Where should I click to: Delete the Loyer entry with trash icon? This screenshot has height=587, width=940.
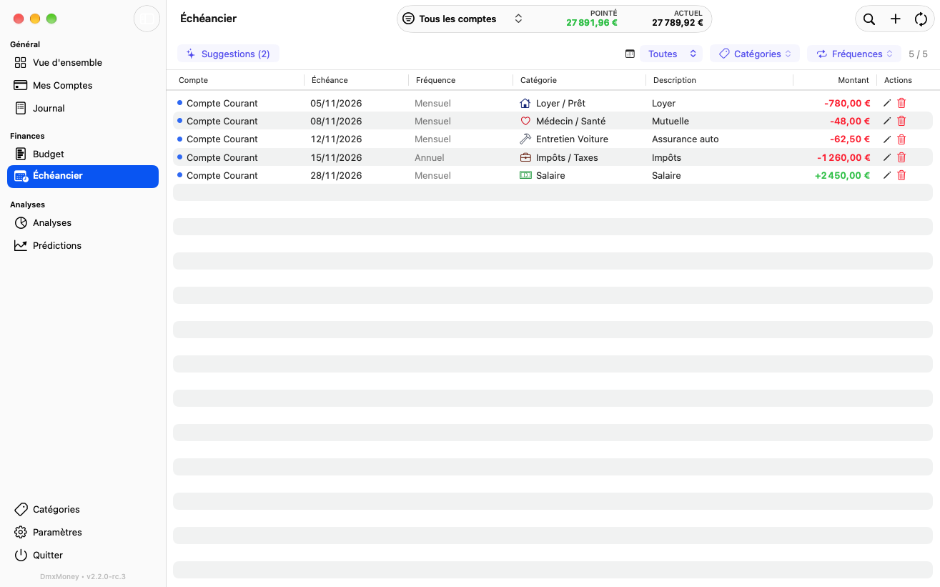click(x=901, y=103)
